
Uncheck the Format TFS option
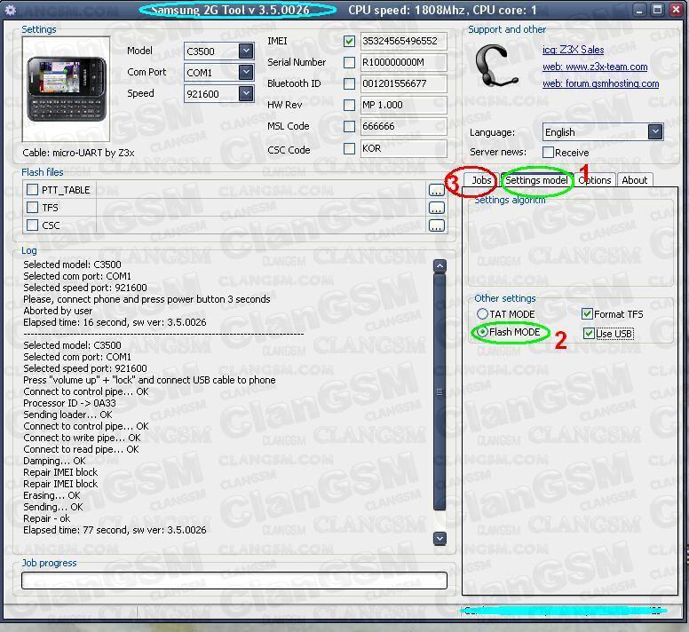pyautogui.click(x=587, y=314)
